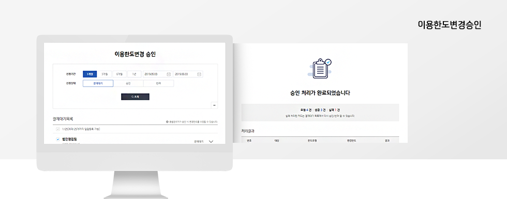Click the clipboard completion icon
Image resolution: width=507 pixels, height=199 pixels.
coord(320,68)
